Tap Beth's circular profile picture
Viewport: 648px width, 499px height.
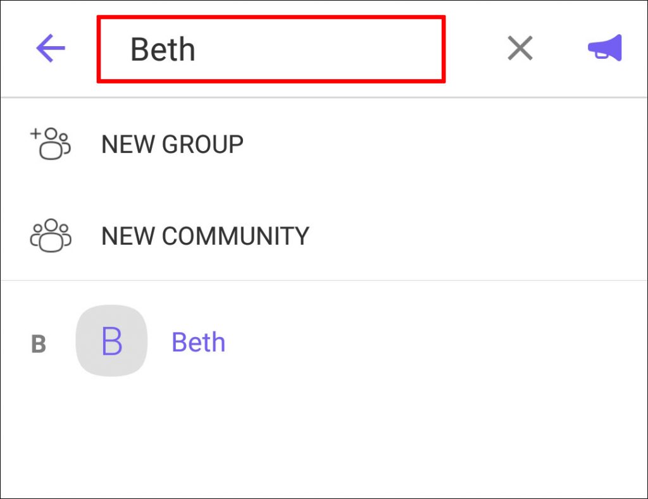pyautogui.click(x=111, y=340)
